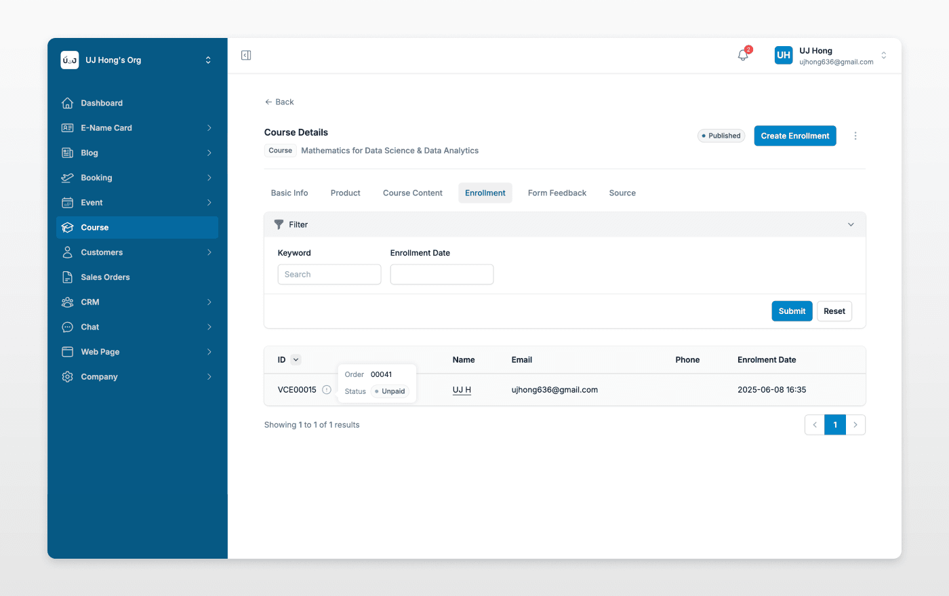Click the UJ Hong's Org logo
Screen dimensions: 949x596
[70, 60]
